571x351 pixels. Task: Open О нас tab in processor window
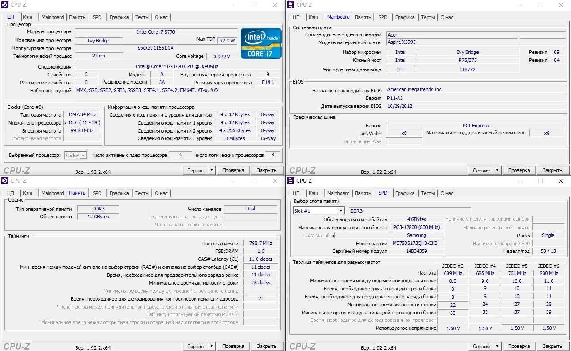[161, 17]
